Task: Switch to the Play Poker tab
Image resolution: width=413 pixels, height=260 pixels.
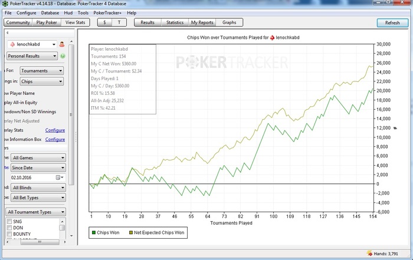Action: point(47,22)
